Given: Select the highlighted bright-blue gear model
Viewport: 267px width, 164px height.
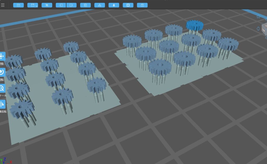Looking at the screenshot, I should tap(195, 26).
